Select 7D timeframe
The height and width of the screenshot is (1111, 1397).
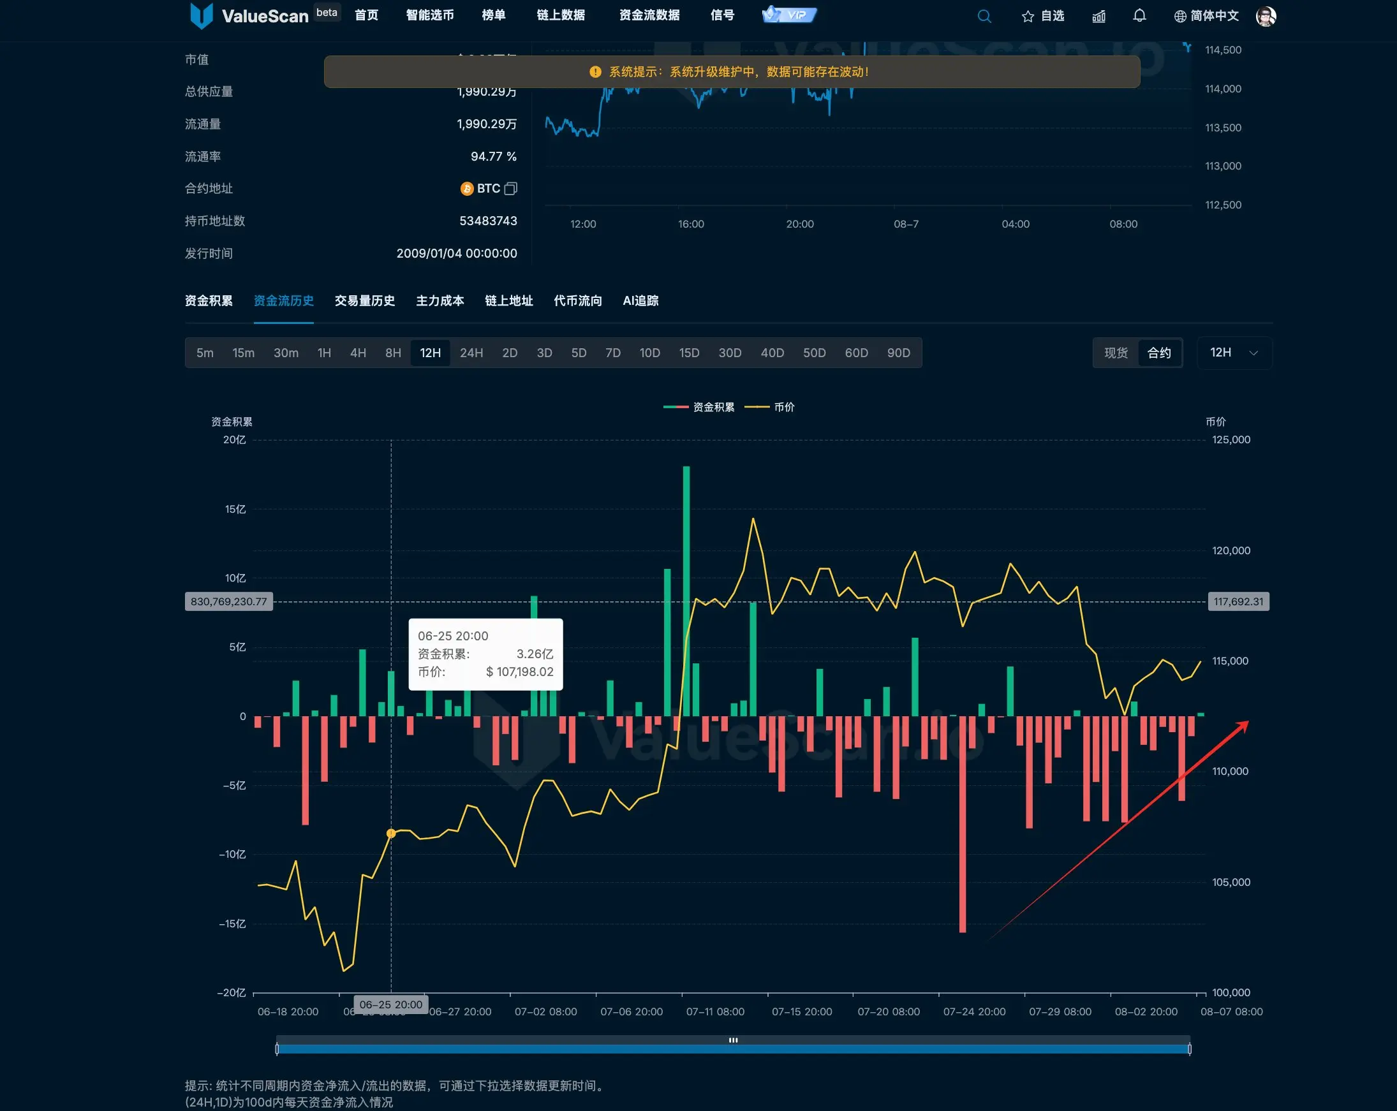(x=613, y=353)
